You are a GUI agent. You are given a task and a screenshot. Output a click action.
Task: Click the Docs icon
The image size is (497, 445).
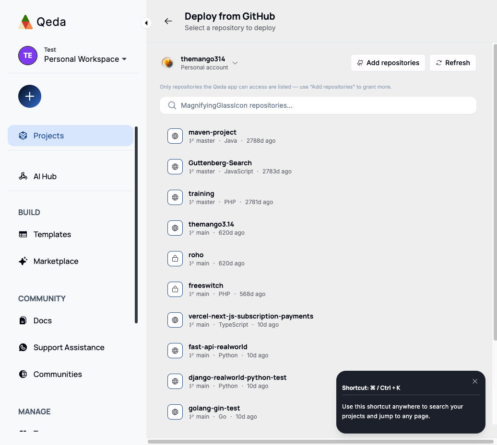pyautogui.click(x=23, y=320)
